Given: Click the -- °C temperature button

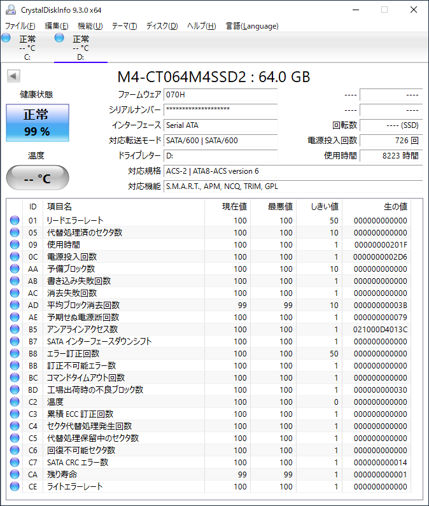Looking at the screenshot, I should 36,178.
